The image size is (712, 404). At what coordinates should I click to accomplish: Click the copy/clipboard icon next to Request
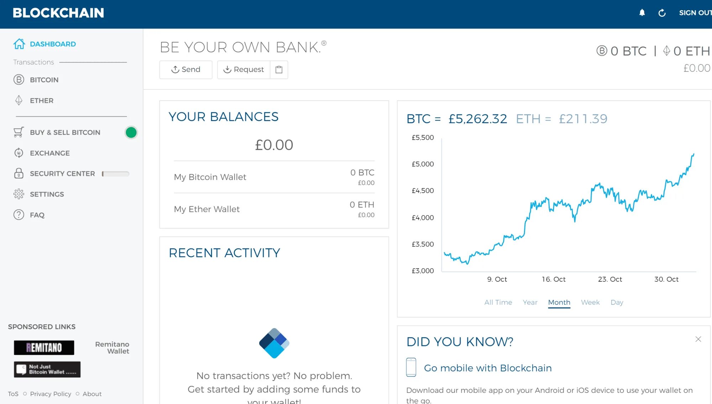point(279,69)
